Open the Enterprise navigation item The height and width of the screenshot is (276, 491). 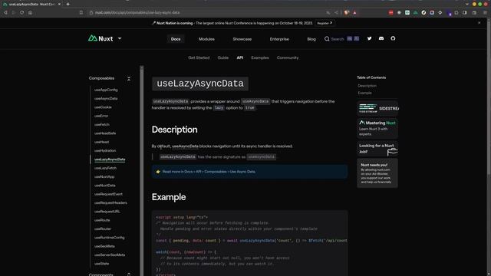coord(279,39)
